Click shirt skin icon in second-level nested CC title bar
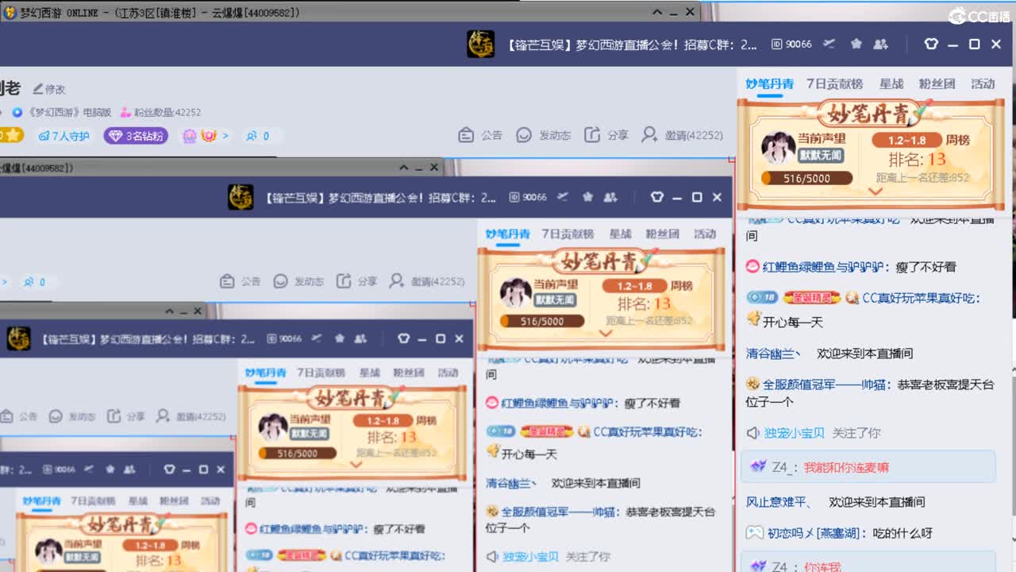 pos(657,197)
